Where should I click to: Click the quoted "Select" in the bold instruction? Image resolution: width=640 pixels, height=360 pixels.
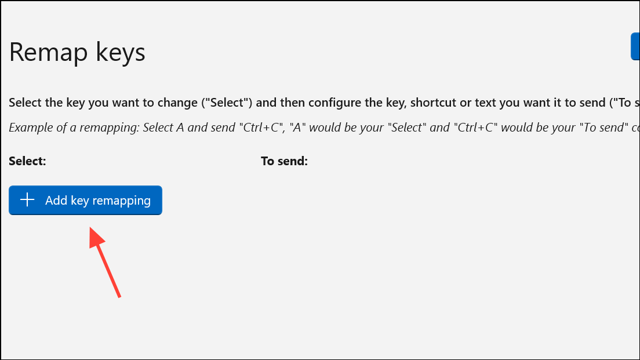tap(230, 103)
